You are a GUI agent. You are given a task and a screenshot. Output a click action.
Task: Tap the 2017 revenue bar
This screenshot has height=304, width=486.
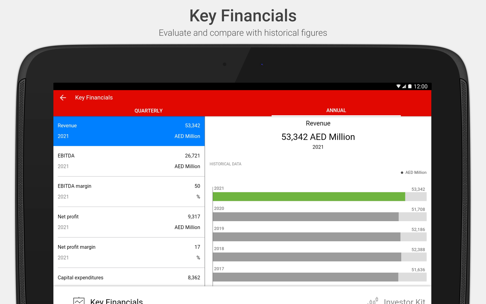click(x=305, y=277)
